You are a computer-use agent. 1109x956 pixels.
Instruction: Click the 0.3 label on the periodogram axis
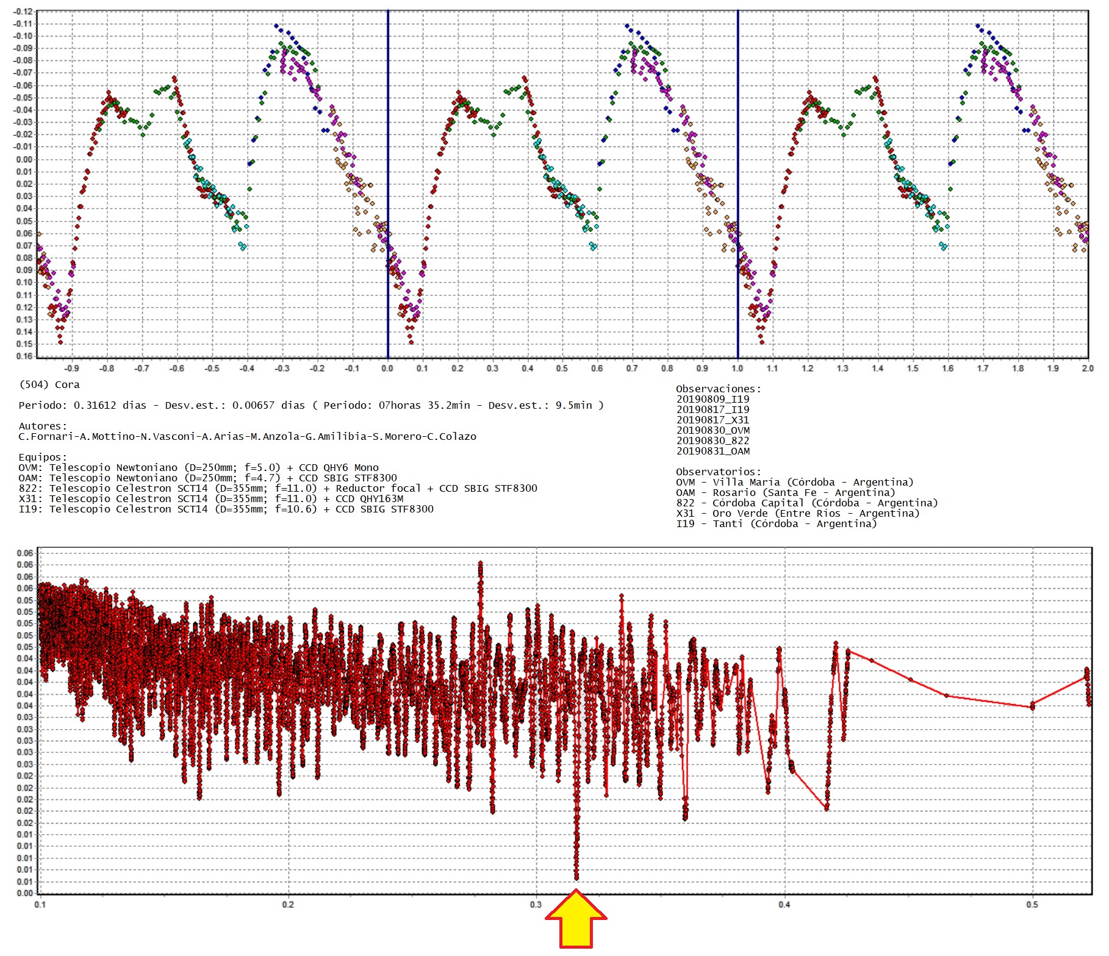[536, 904]
